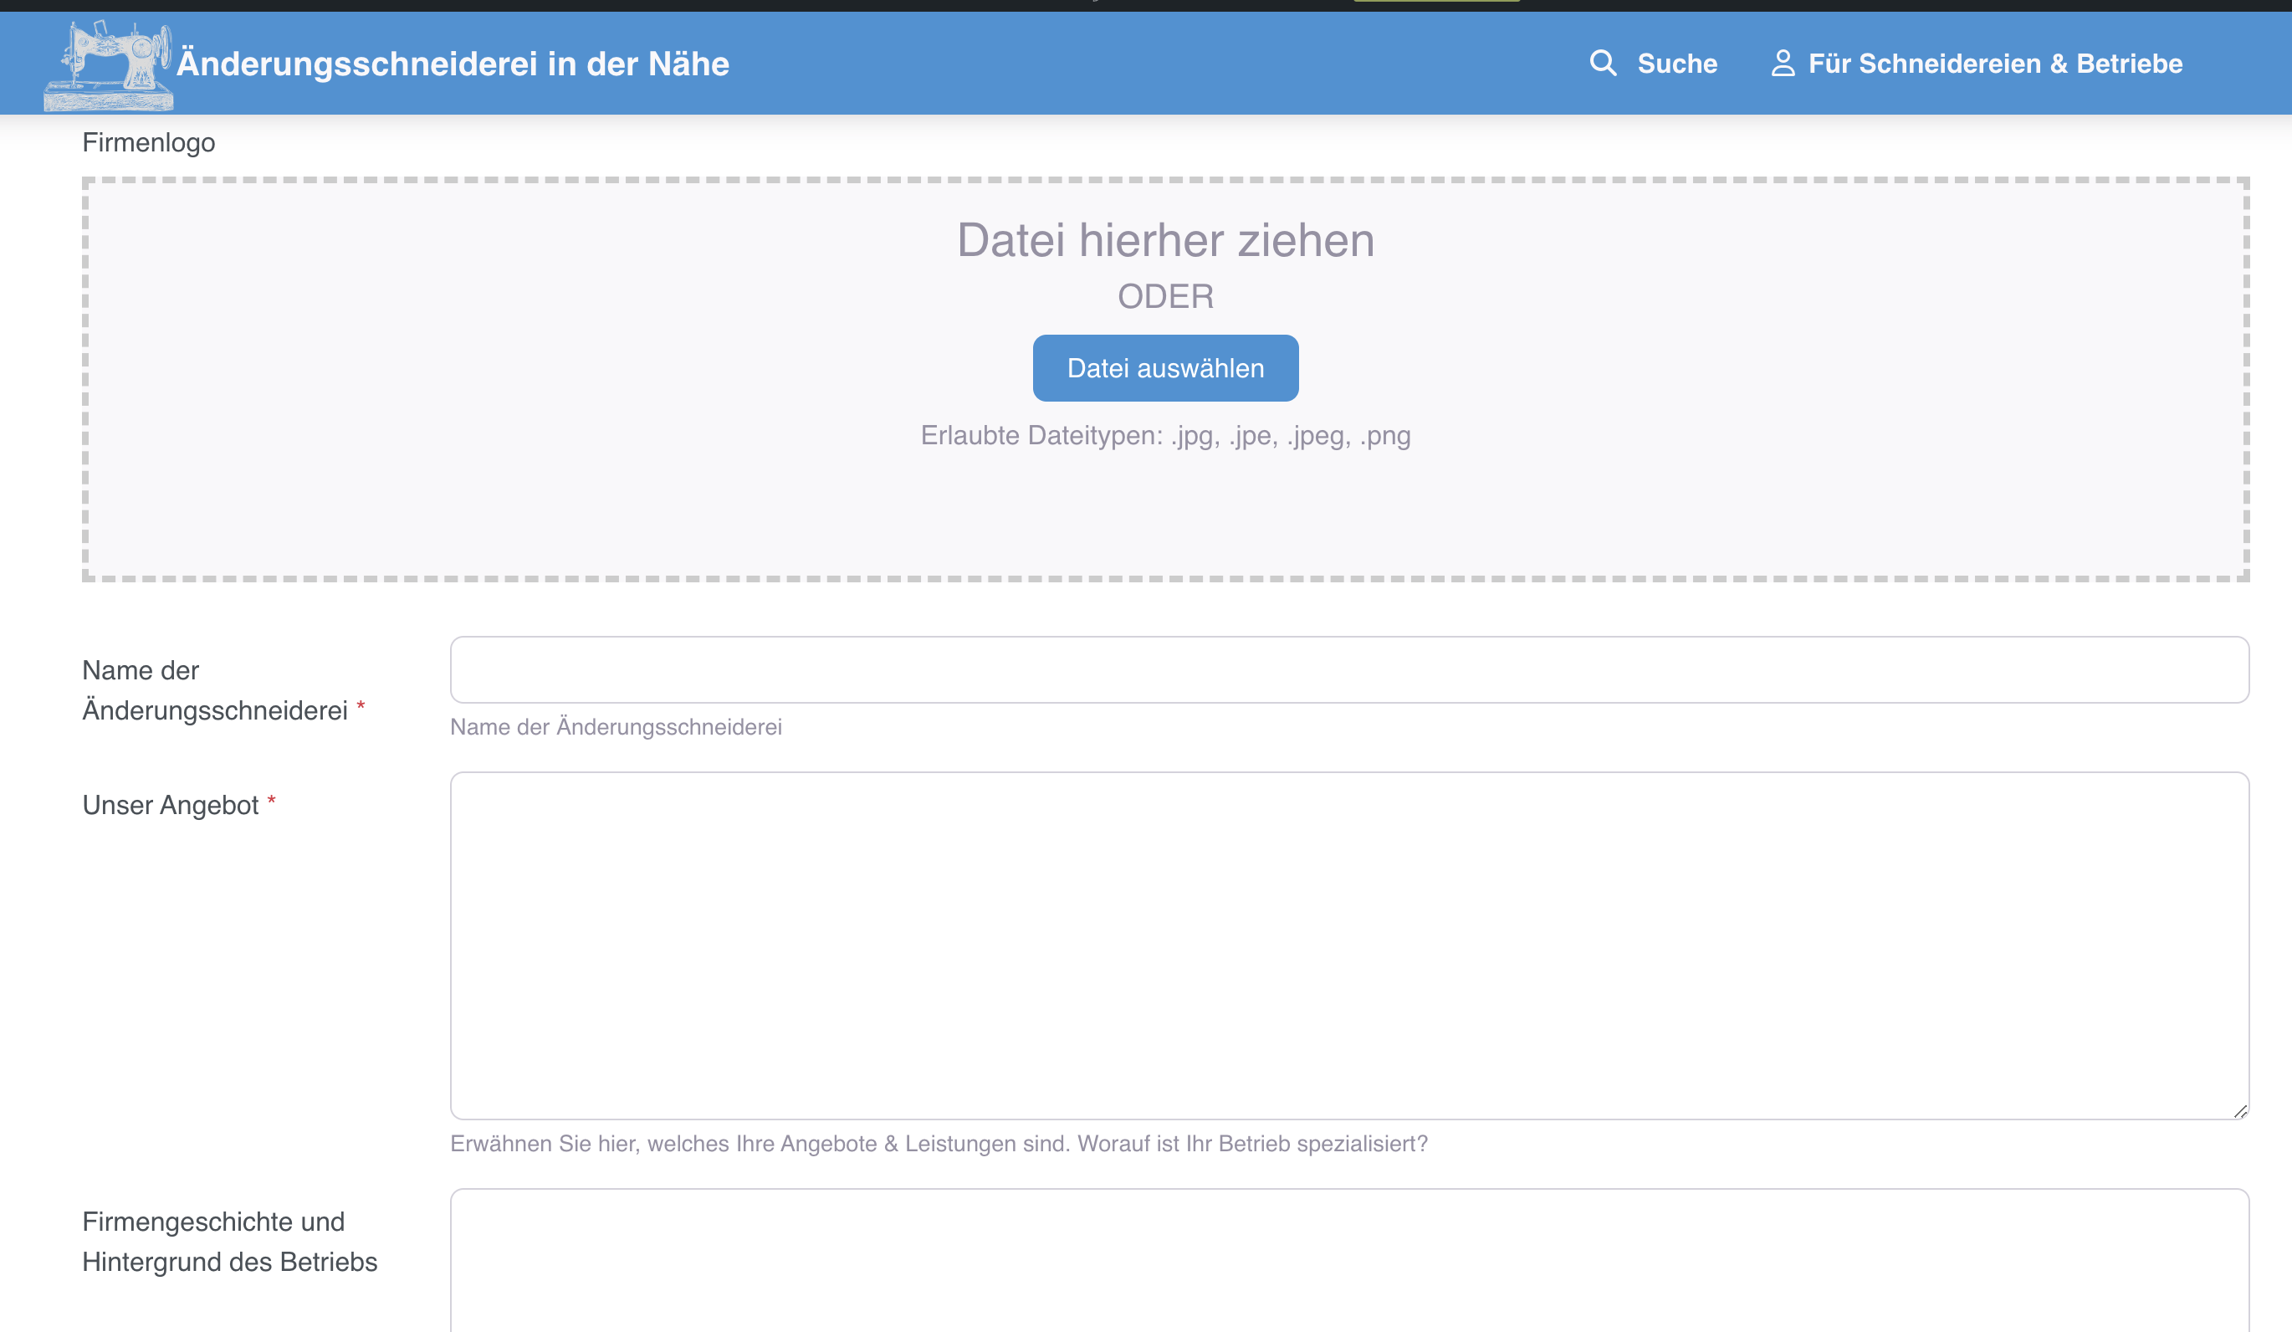The image size is (2292, 1332).
Task: Click the resize handle of Unser Angebot textarea
Action: pos(2239,1110)
